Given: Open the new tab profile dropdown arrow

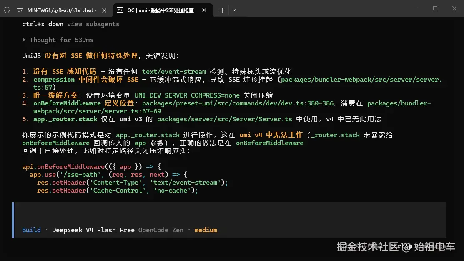Looking at the screenshot, I should [234, 10].
